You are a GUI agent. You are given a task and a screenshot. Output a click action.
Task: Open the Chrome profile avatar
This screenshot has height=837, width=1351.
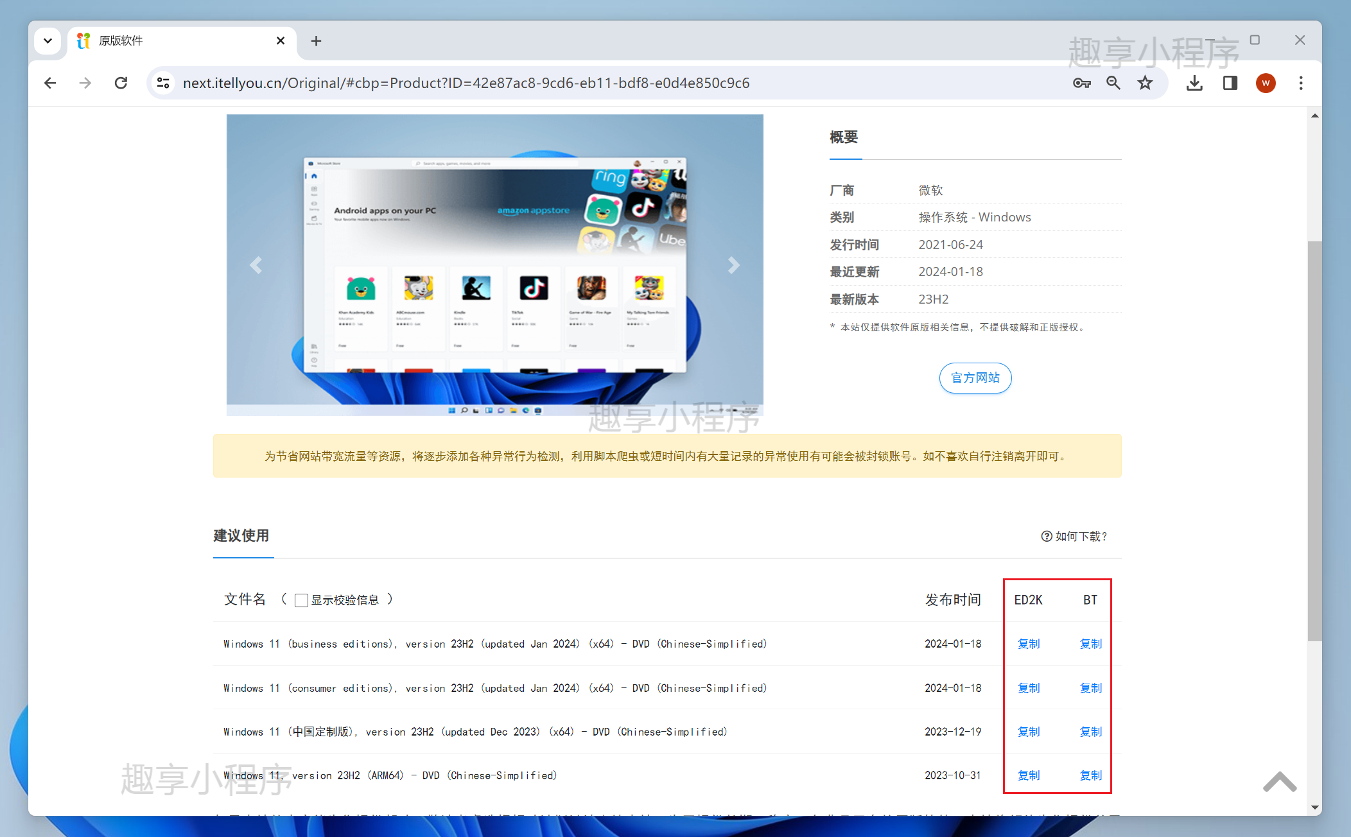(x=1266, y=83)
